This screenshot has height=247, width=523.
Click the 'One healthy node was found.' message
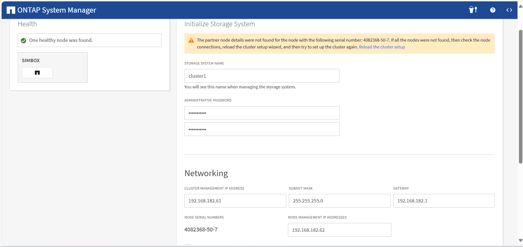tap(61, 40)
